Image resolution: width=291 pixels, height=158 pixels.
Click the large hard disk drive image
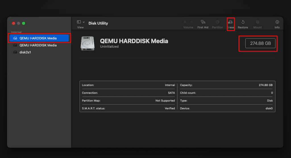(x=88, y=43)
